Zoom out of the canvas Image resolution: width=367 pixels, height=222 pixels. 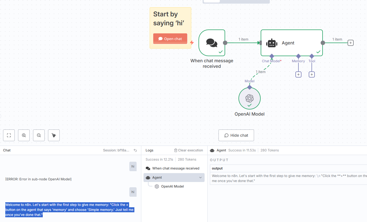click(39, 135)
